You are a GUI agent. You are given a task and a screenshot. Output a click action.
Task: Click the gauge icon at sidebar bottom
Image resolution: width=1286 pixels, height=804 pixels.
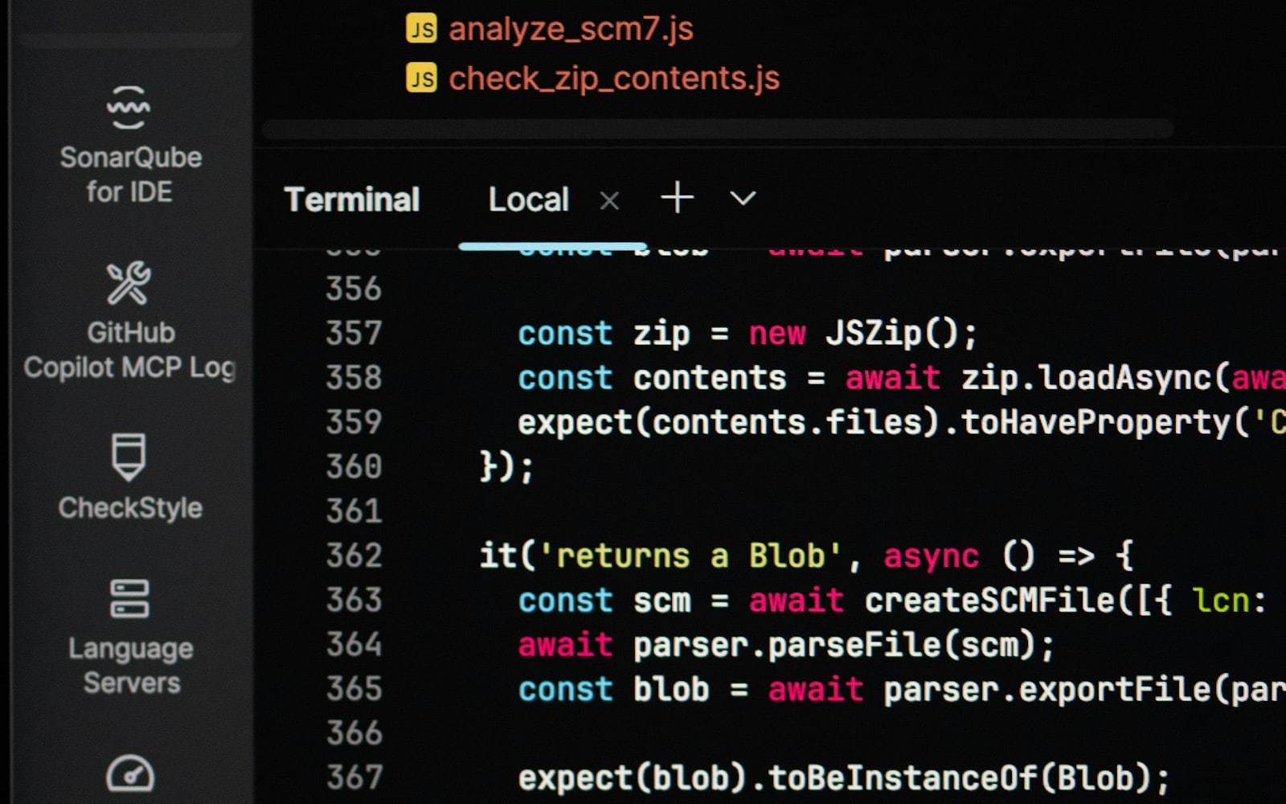[x=129, y=773]
